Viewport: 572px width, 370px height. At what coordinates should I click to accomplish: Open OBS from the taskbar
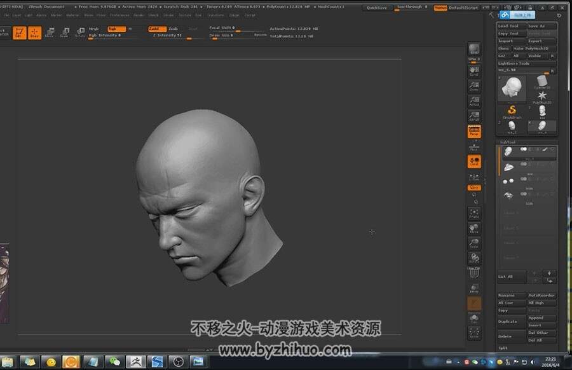coord(179,362)
